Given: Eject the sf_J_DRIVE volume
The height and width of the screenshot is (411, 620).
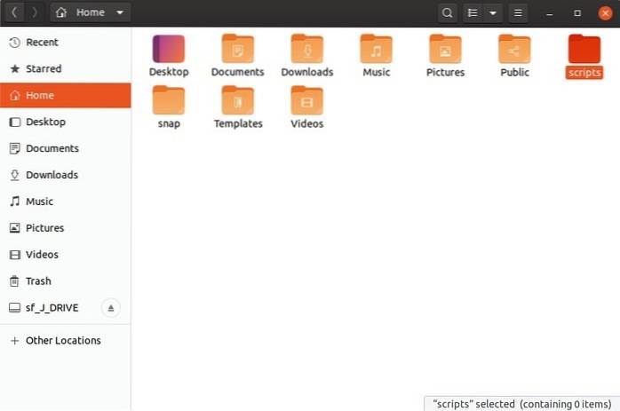Looking at the screenshot, I should pos(111,308).
